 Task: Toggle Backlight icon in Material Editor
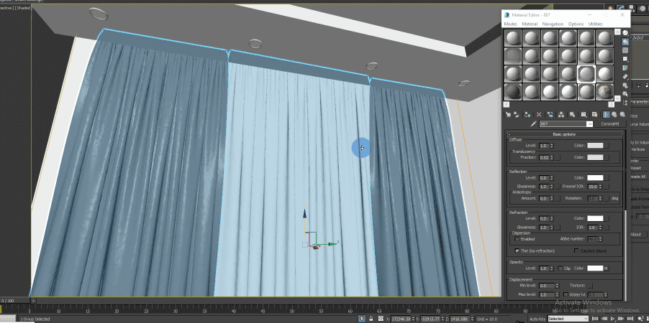coord(625,42)
